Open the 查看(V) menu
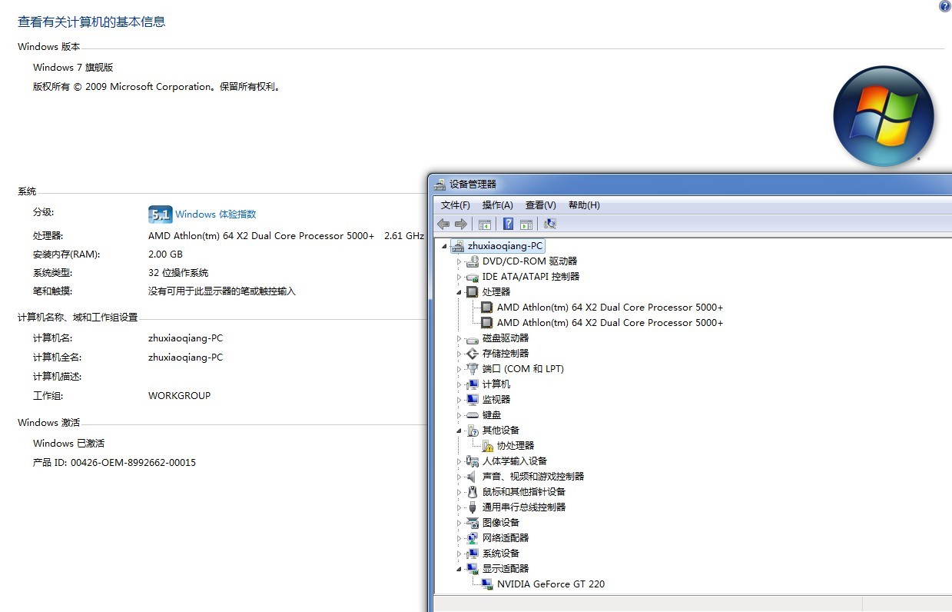 point(540,205)
